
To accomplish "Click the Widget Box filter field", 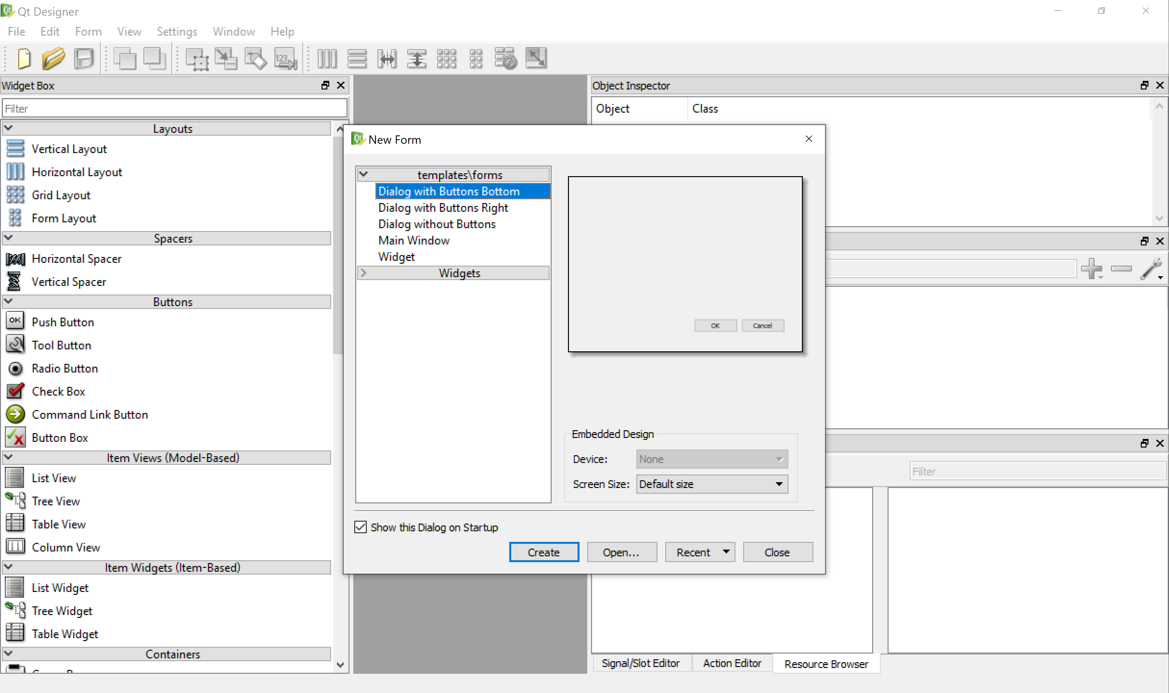I will tap(175, 108).
